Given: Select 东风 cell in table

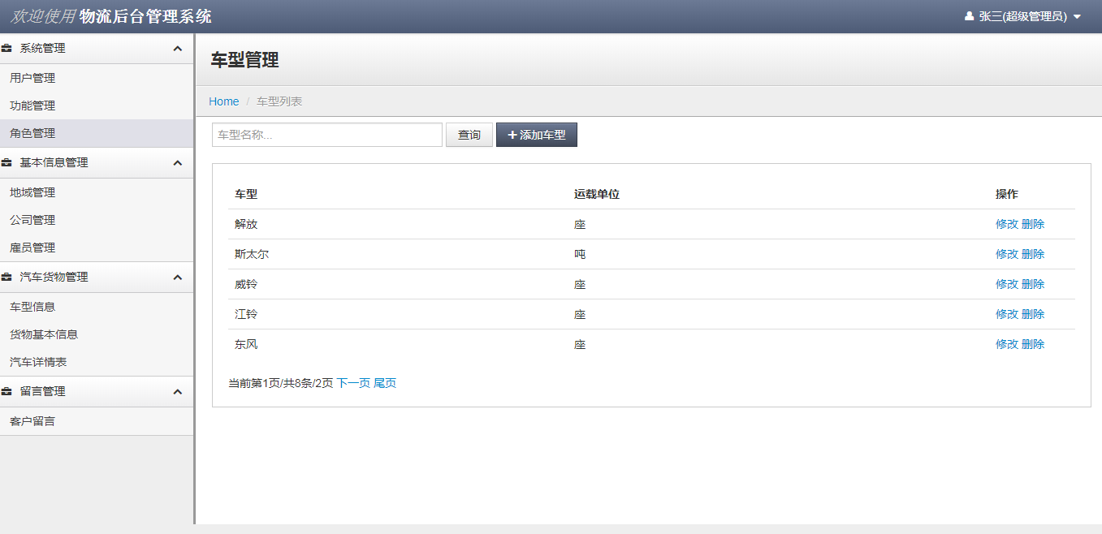Looking at the screenshot, I should click(x=246, y=344).
